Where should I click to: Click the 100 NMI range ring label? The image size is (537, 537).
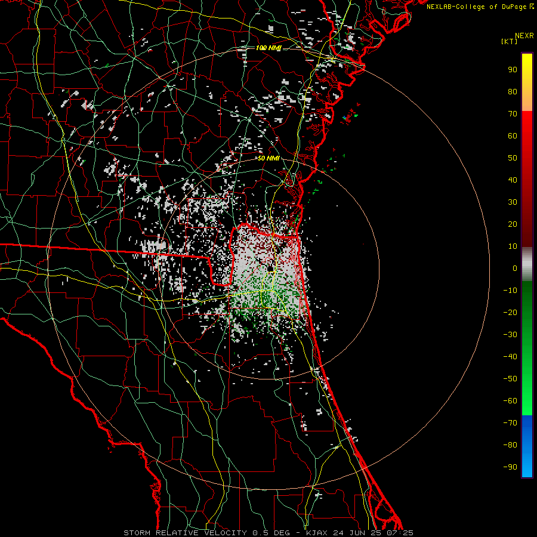[268, 48]
